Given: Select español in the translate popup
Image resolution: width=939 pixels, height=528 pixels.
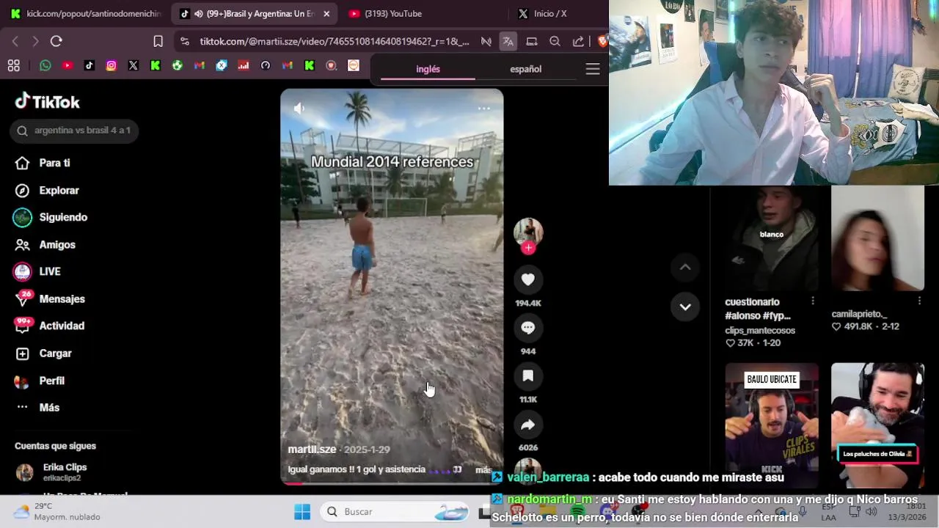Looking at the screenshot, I should click(526, 69).
